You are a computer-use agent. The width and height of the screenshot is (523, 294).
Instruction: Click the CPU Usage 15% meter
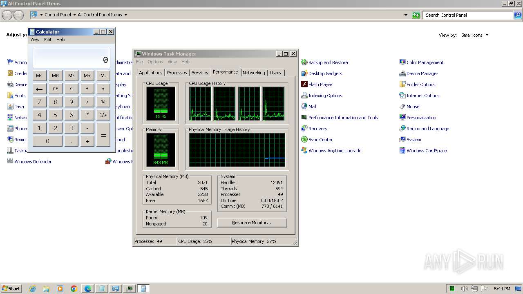coord(161,104)
